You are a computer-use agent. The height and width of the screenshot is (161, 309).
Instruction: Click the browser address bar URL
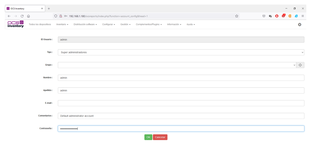click(108, 16)
